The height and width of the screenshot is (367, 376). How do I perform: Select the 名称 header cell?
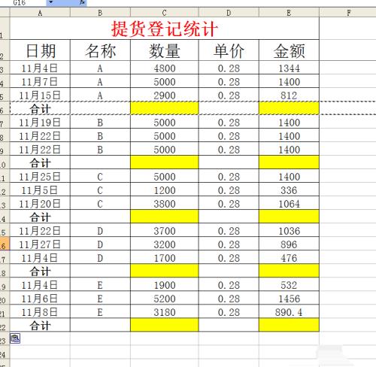[100, 50]
